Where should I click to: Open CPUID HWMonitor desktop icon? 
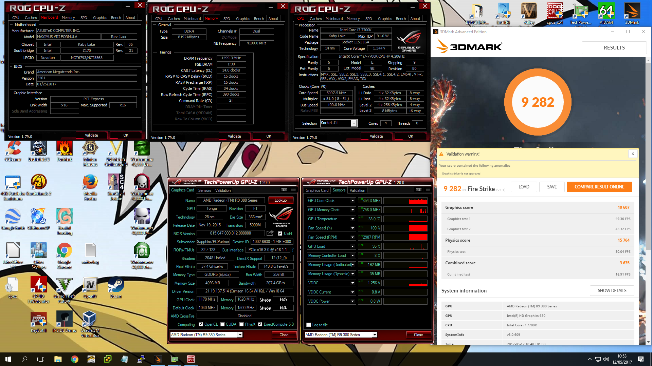click(x=39, y=290)
